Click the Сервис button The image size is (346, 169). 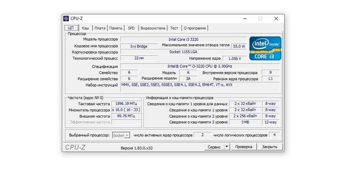(214, 147)
